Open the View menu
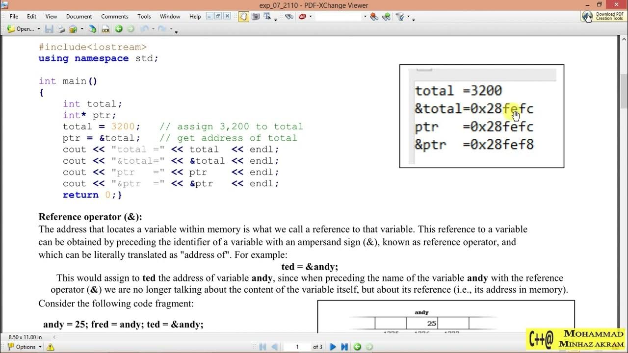This screenshot has height=353, width=628. coord(51,16)
